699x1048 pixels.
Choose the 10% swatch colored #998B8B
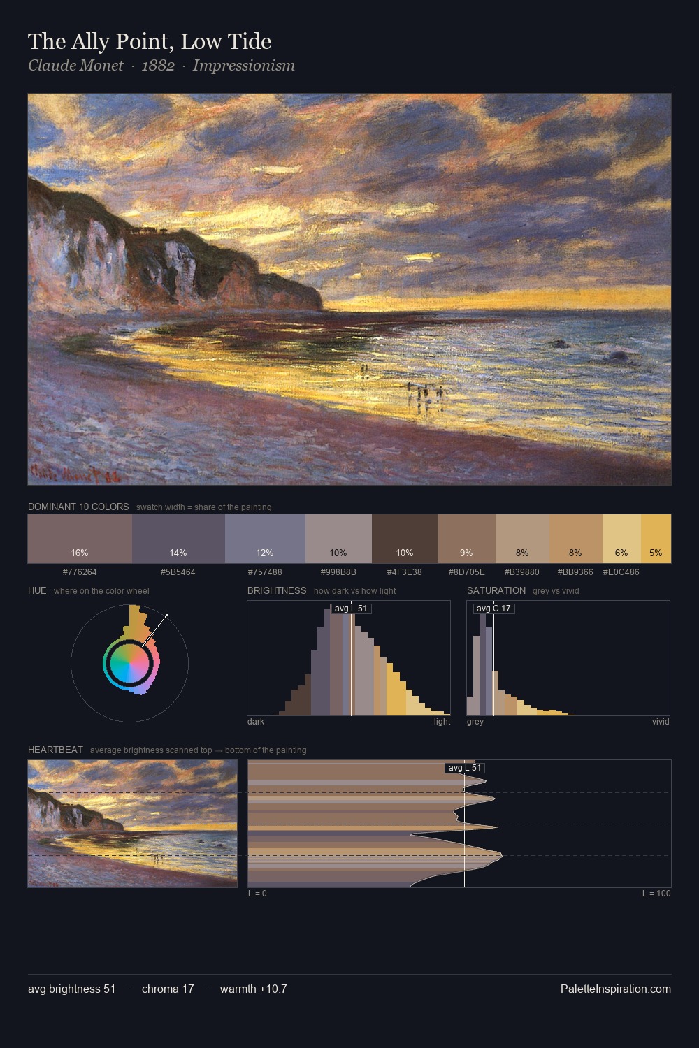coord(338,539)
